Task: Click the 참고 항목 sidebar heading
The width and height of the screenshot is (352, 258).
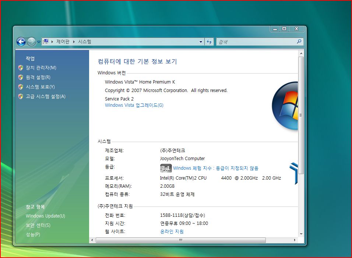Action: pos(35,207)
